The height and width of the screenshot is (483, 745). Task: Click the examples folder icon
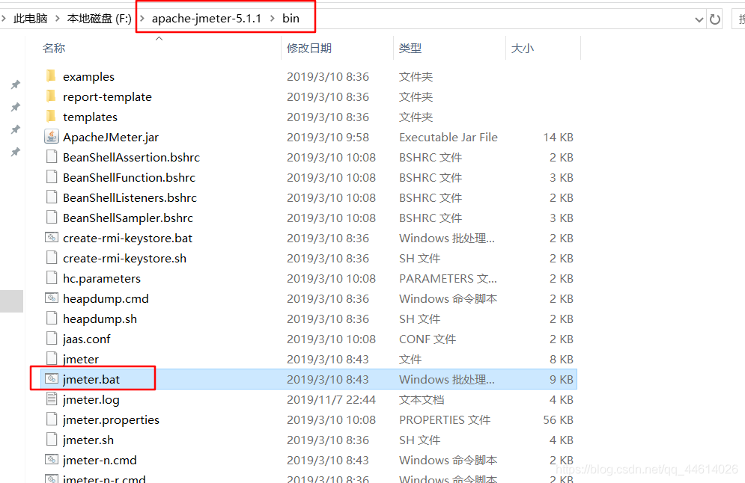tap(52, 76)
